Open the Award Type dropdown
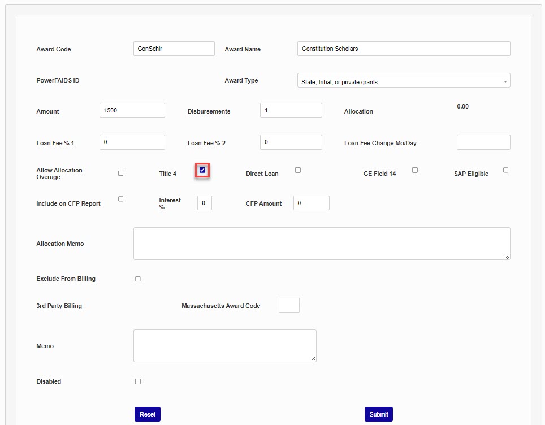 [x=403, y=81]
